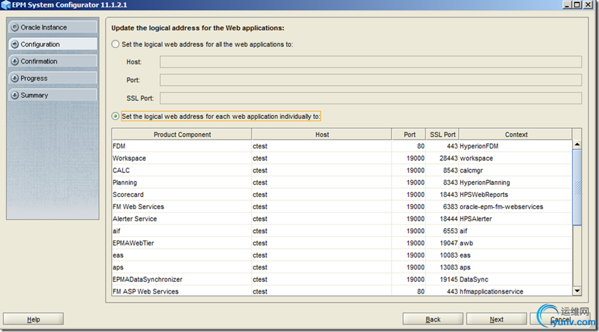Click SSL port 6383 cell

click(442, 207)
